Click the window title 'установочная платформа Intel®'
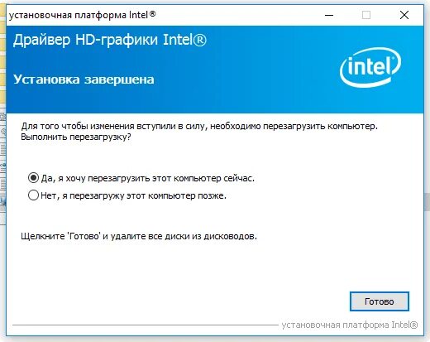Screen dimensions: 430x342 [82, 15]
